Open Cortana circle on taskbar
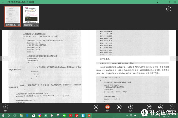Viewport: 178px width, 118px height. click(x=9, y=116)
